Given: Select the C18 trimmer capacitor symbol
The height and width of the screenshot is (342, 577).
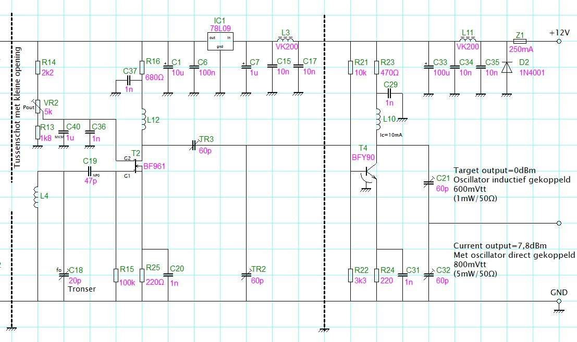Looking at the screenshot, I should (64, 275).
